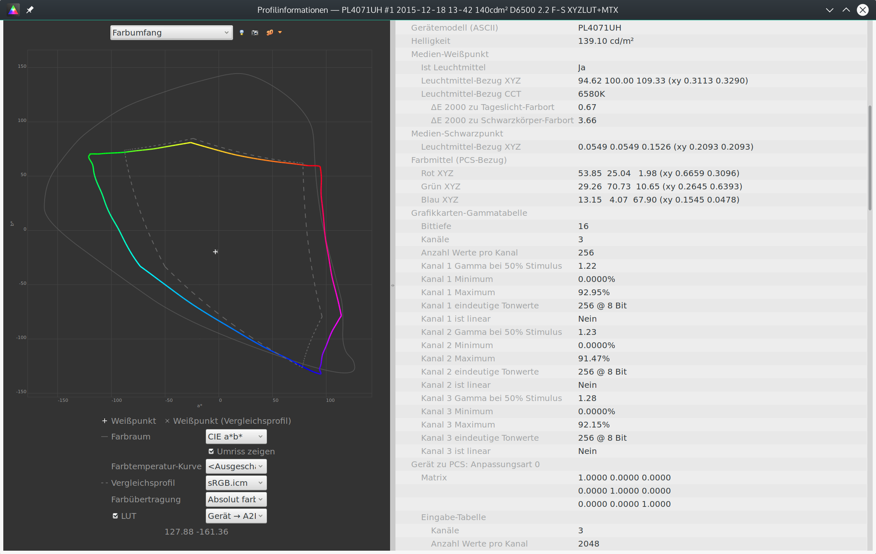Open the CIE a*b* Farbraum dropdown

point(236,437)
